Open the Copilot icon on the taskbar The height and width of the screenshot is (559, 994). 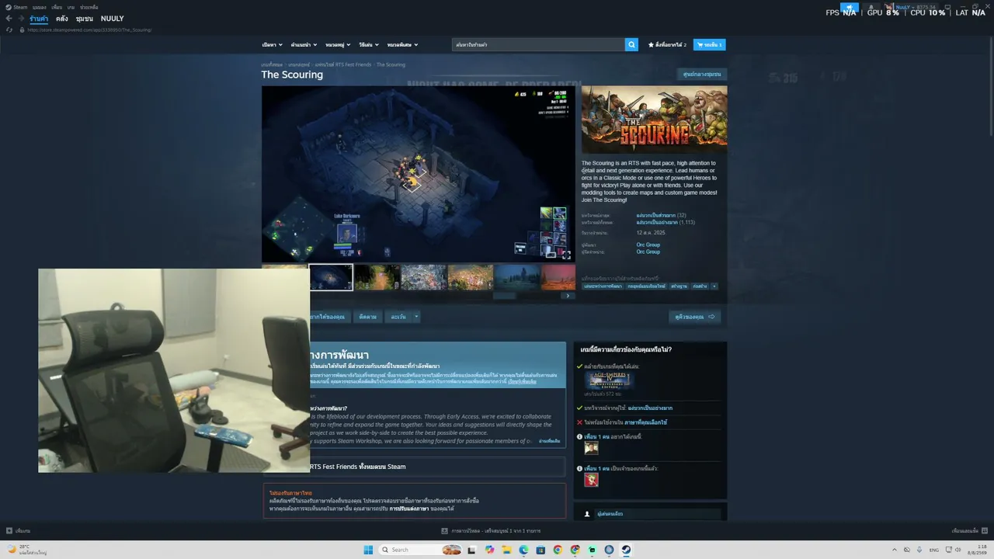click(x=488, y=550)
